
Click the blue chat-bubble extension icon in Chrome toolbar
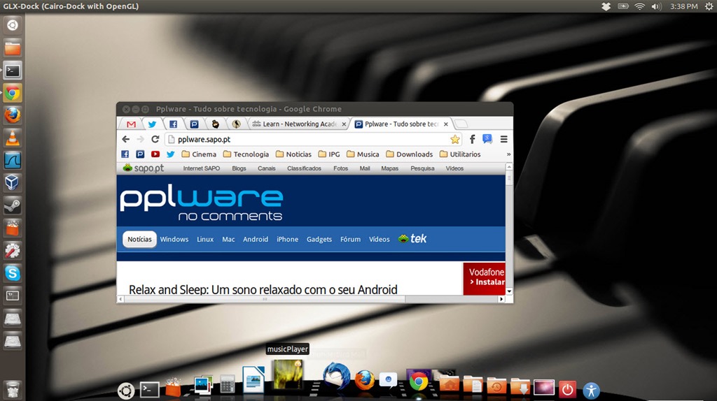tap(487, 139)
